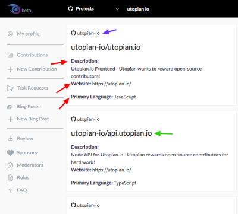The width and height of the screenshot is (238, 214).
Task: Open the Projects search type selector
Action: pyautogui.click(x=93, y=9)
